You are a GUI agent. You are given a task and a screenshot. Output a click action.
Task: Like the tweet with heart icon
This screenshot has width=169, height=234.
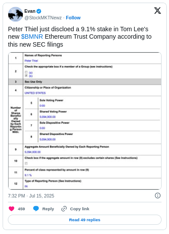11,208
